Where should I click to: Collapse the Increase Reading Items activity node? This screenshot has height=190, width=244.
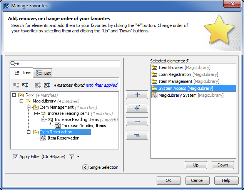(x=43, y=119)
